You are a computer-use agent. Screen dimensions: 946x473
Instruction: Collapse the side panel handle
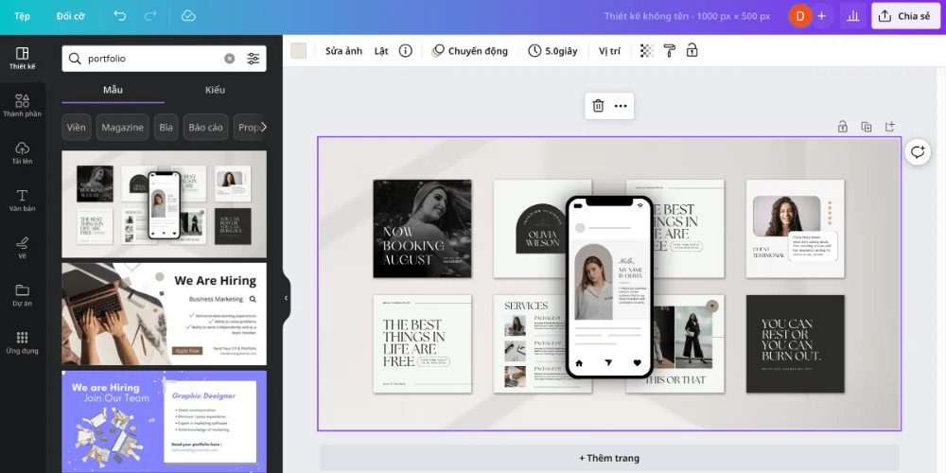click(286, 298)
